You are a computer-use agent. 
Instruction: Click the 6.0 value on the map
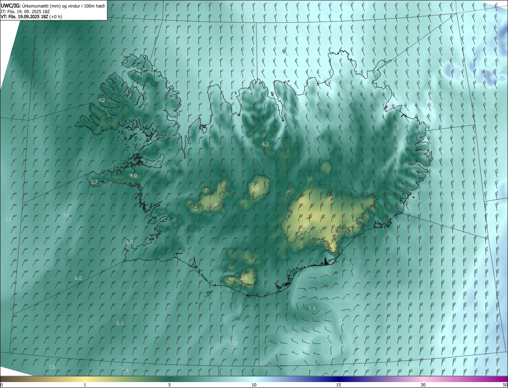78,279
